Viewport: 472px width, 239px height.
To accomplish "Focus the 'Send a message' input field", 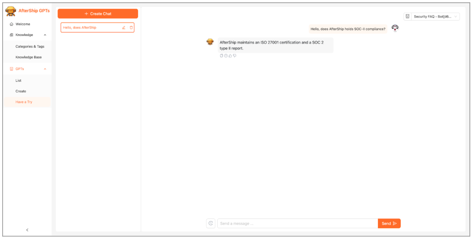I will 297,223.
